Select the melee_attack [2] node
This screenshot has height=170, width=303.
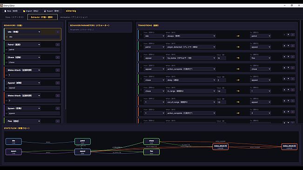[290, 147]
